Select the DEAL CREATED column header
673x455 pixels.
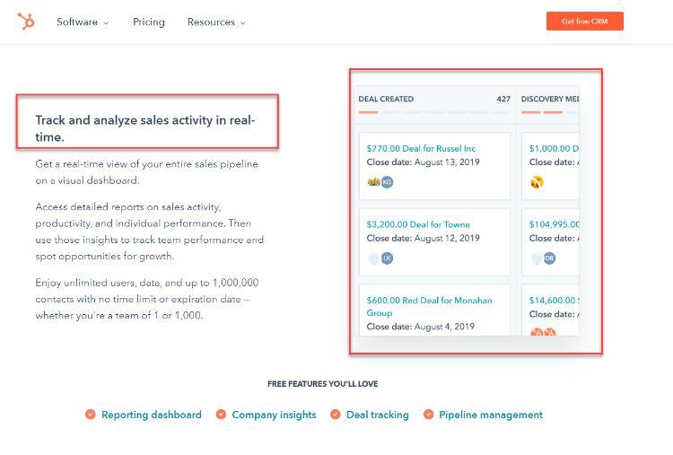coord(386,99)
